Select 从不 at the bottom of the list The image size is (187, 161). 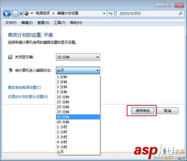tap(78, 152)
